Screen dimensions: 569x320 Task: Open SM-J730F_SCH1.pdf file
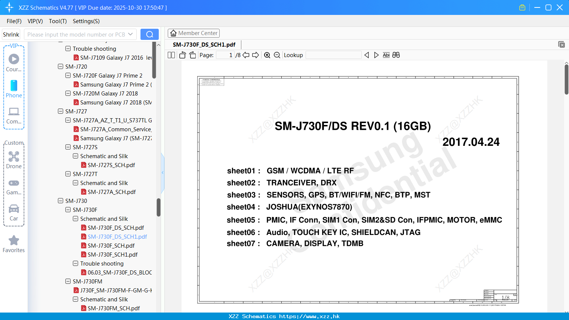112,254
